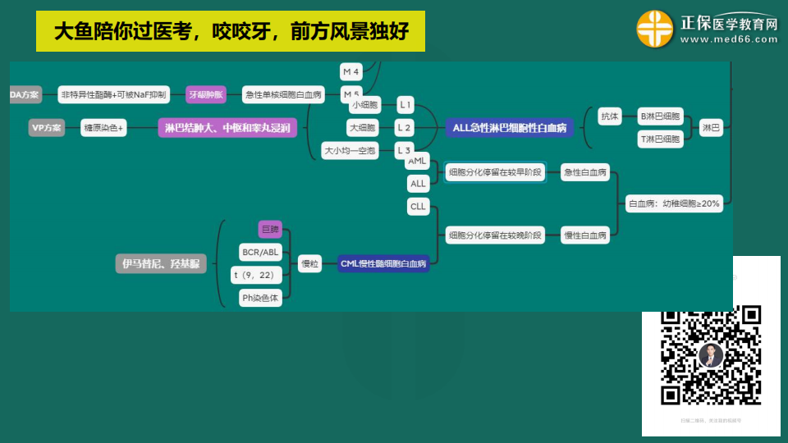Click the 白血病：幼稚细胞≥20% node
The width and height of the screenshot is (788, 443).
click(673, 203)
